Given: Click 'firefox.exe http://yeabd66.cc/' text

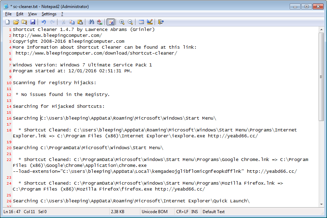Looking at the screenshot, I should (163, 189).
